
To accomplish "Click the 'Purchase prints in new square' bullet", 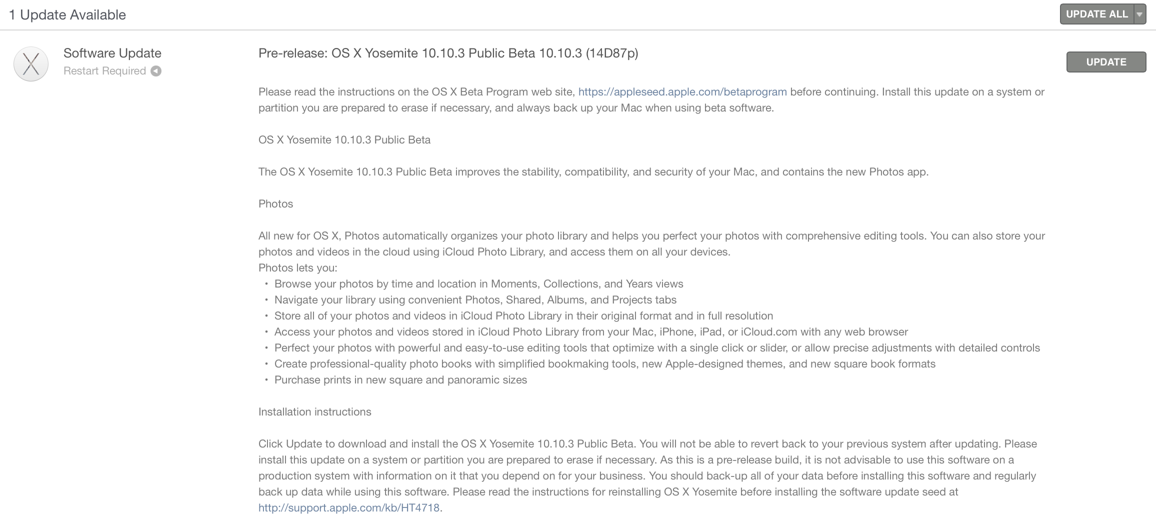I will (400, 380).
